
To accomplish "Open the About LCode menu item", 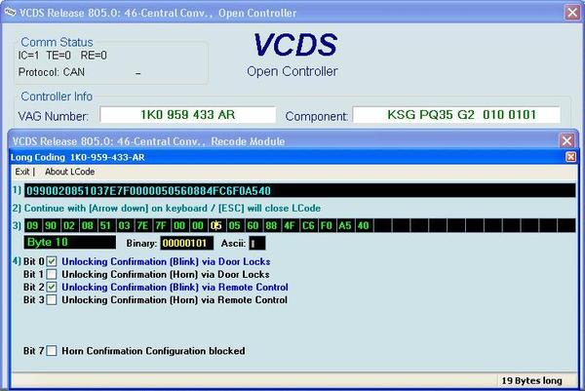I will pos(70,172).
